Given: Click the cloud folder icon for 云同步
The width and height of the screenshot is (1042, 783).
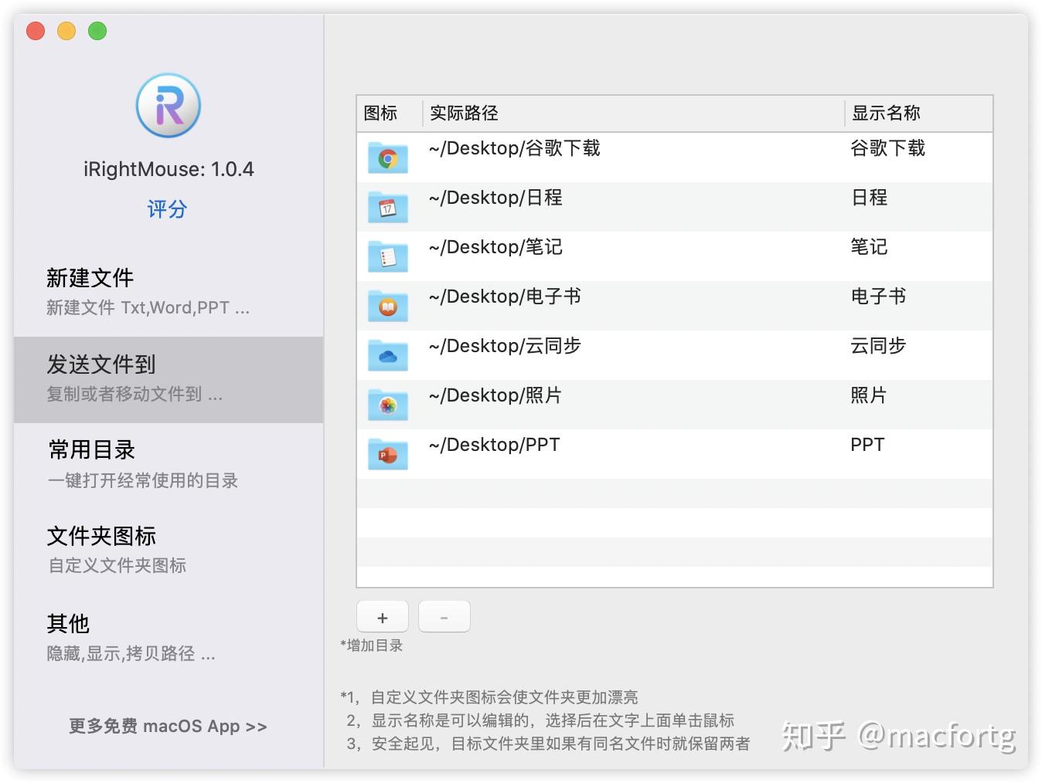Looking at the screenshot, I should [x=387, y=354].
